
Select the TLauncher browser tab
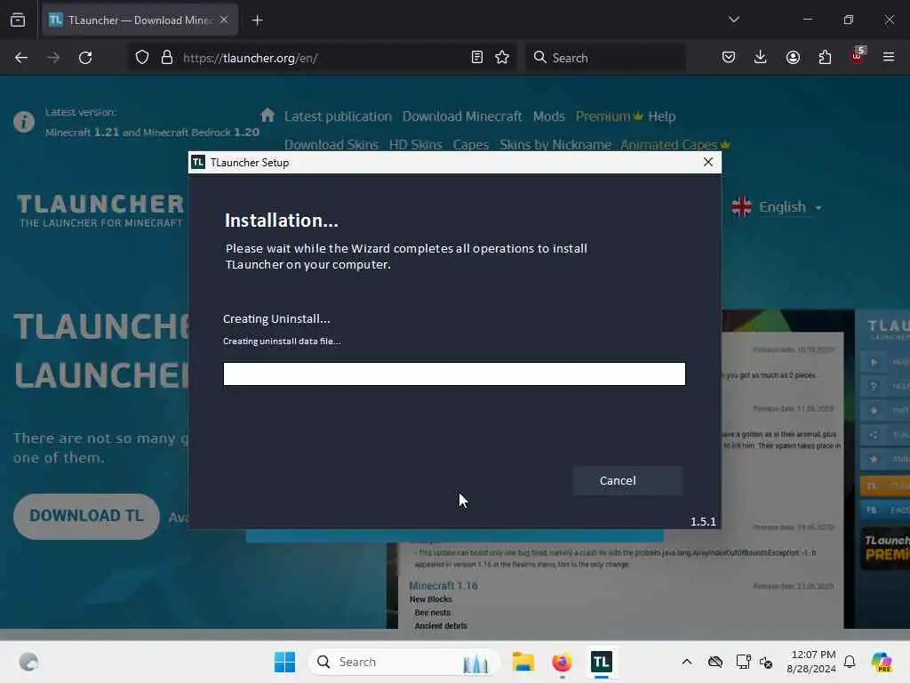point(140,20)
